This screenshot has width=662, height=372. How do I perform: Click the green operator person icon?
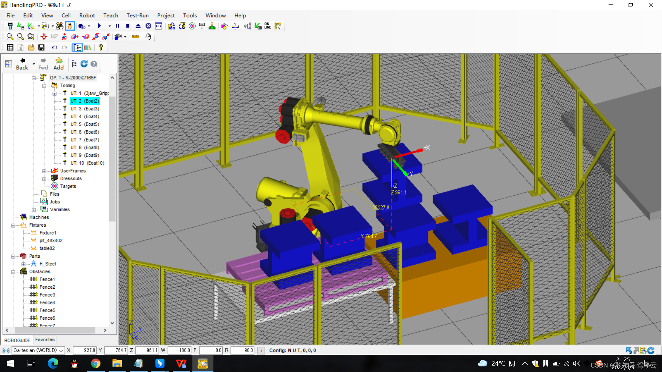(212, 26)
